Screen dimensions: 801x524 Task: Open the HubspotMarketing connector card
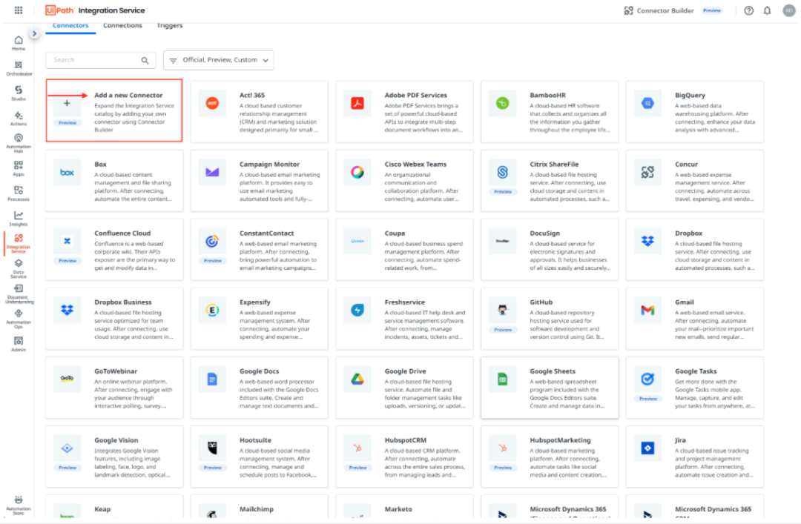coord(550,456)
